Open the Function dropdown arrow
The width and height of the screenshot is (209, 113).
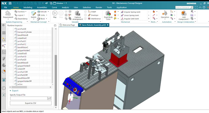pos(26,12)
